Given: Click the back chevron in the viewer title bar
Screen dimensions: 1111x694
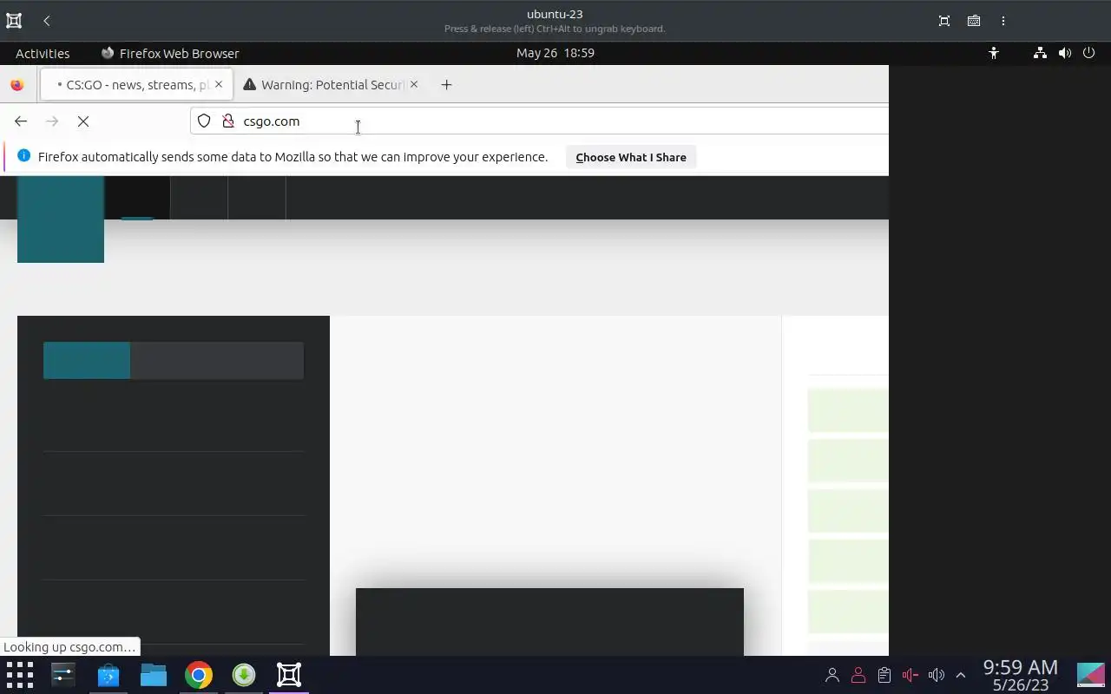Looking at the screenshot, I should coord(47,21).
